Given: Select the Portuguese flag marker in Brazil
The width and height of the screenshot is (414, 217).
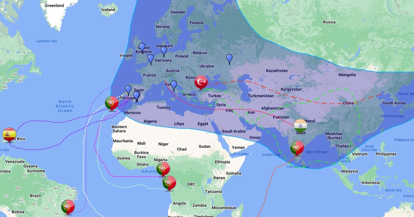Looking at the screenshot, I should [68, 207].
